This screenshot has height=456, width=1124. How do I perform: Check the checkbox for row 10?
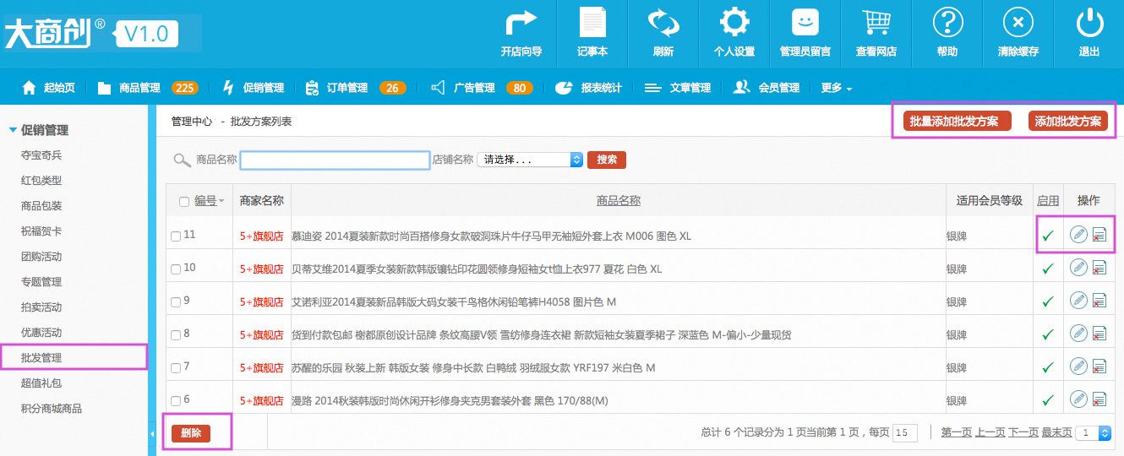(x=176, y=269)
